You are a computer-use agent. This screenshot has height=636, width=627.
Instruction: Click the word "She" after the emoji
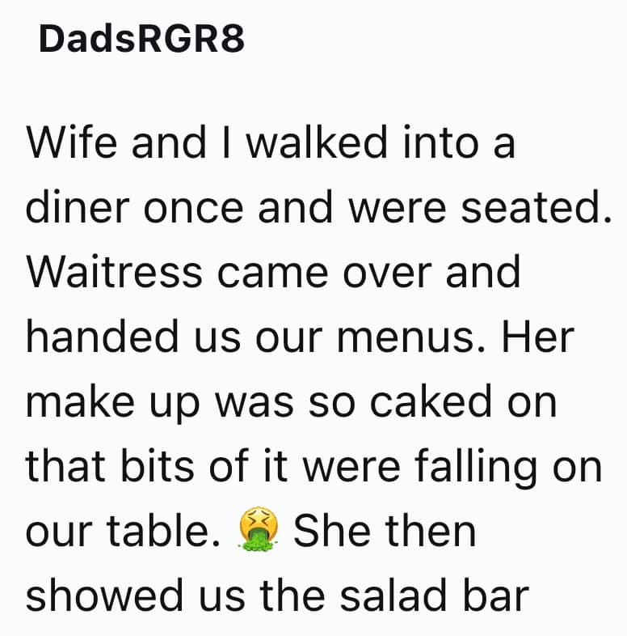[x=332, y=532]
